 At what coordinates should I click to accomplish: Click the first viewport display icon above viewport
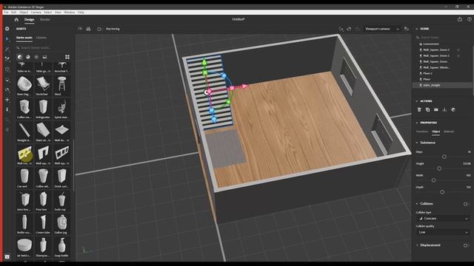click(x=80, y=29)
